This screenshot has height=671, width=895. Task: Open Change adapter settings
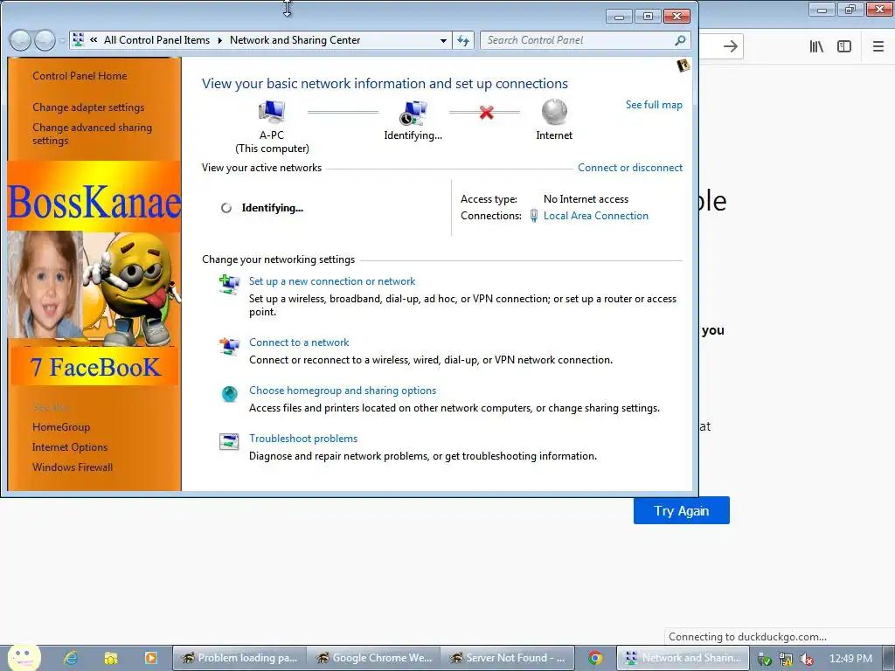point(88,107)
